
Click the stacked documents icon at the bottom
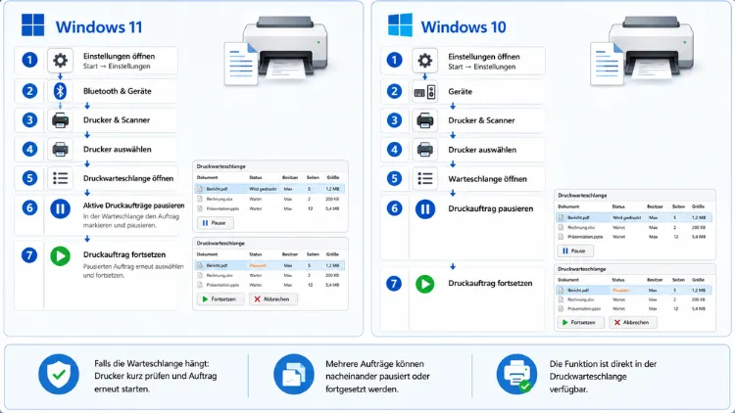294,374
